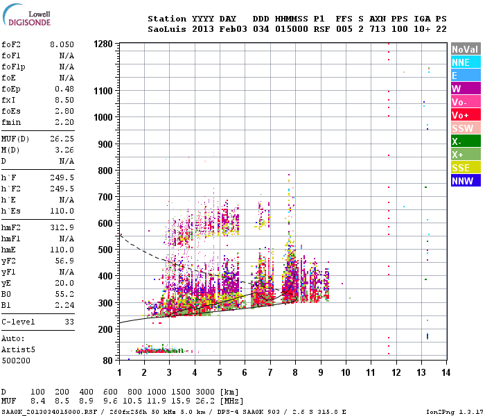Click the red vertical interference dots
Image resolution: width=485 pixels, height=416 pixels.
(389, 198)
